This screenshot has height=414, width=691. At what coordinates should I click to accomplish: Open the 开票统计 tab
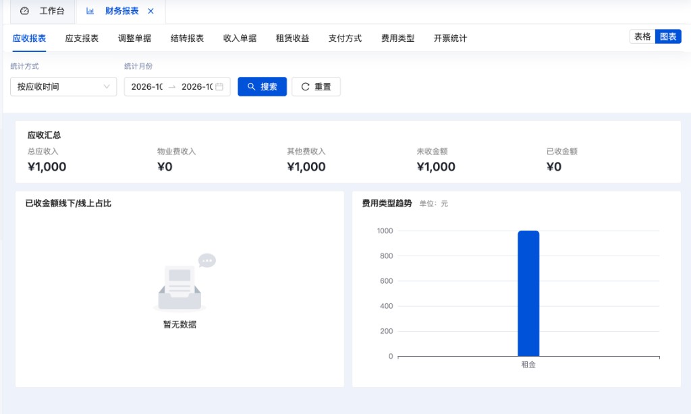click(450, 38)
